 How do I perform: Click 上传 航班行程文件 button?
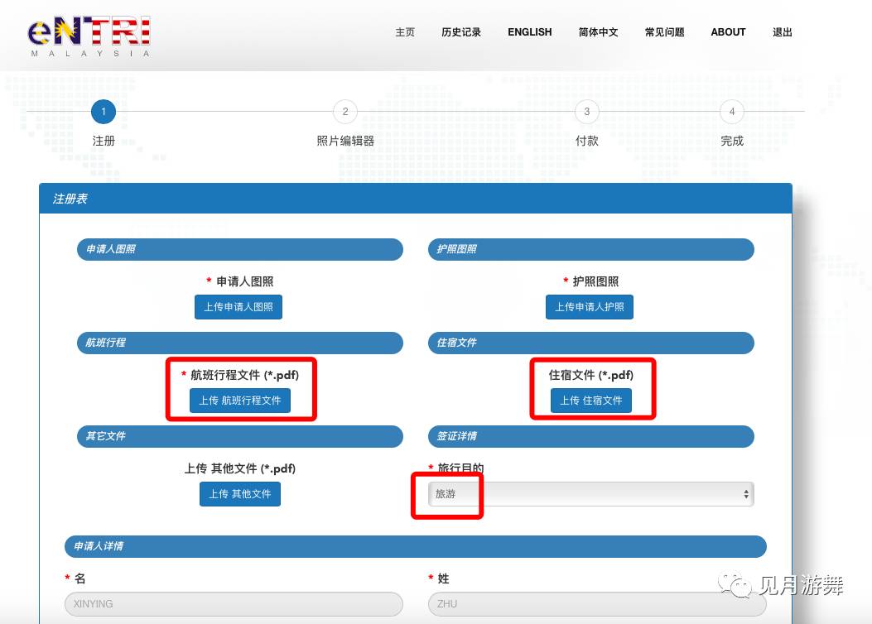240,401
